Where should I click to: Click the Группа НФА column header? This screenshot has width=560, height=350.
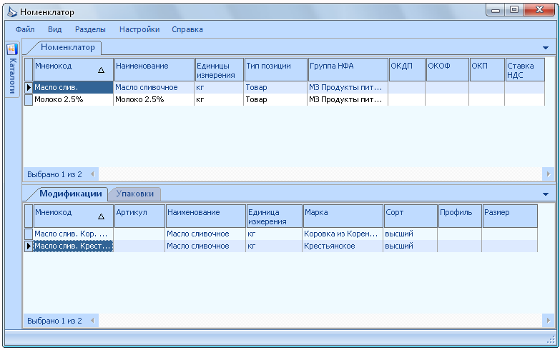coord(348,69)
